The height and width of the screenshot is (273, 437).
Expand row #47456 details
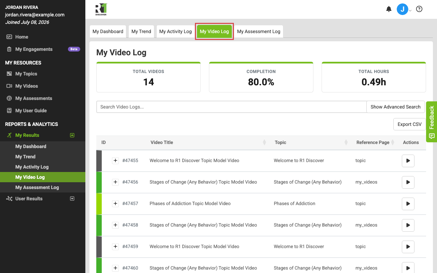115,182
